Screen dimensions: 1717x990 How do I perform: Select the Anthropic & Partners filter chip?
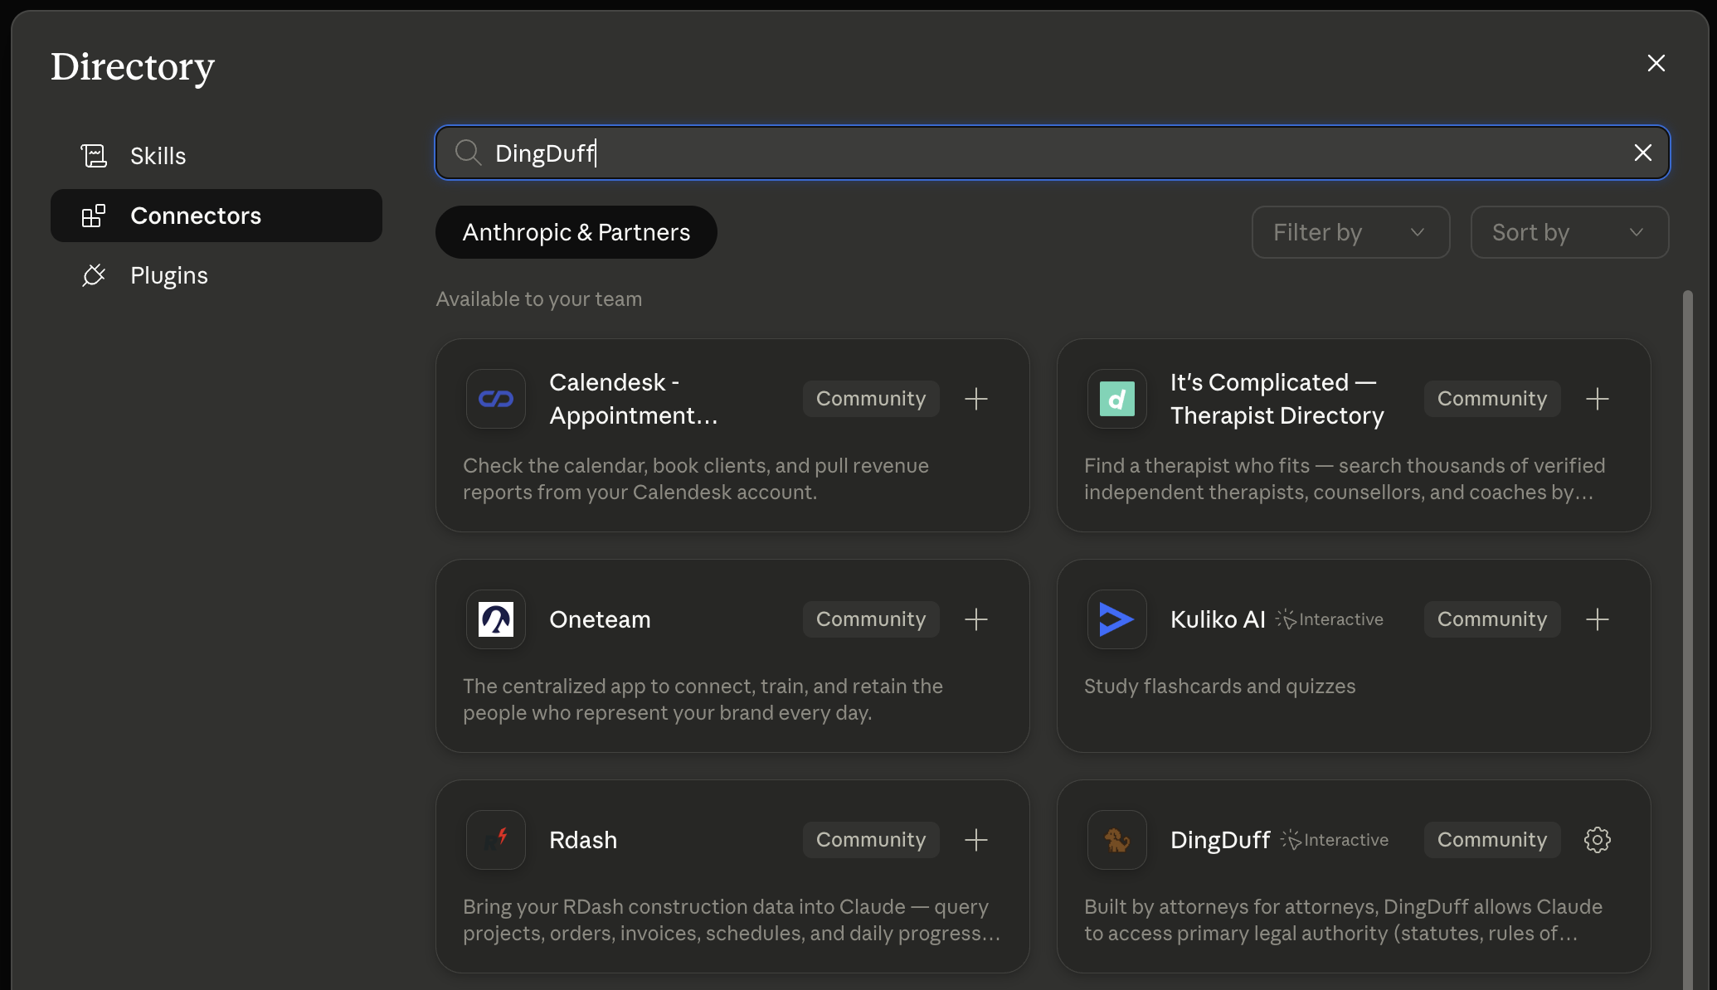576,232
